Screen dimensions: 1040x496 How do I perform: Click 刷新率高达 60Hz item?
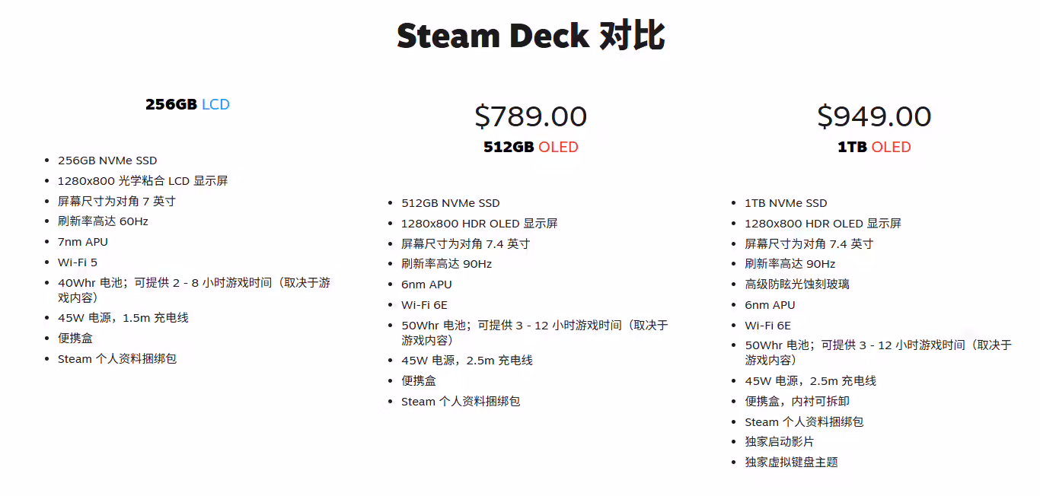point(103,221)
